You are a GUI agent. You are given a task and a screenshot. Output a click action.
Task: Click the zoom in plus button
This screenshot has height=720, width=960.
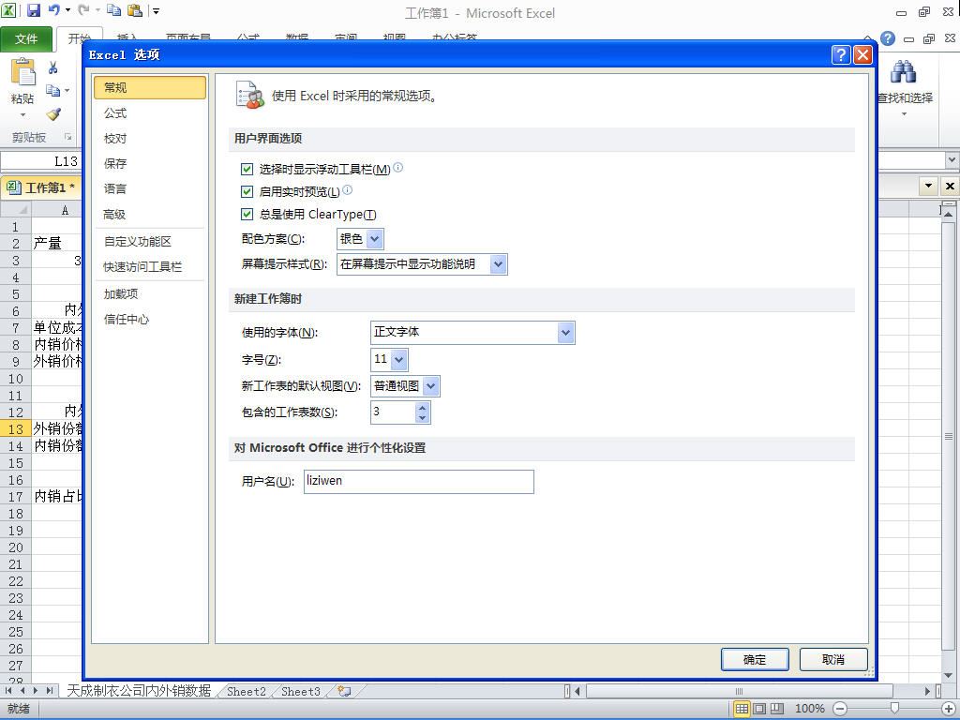click(948, 709)
